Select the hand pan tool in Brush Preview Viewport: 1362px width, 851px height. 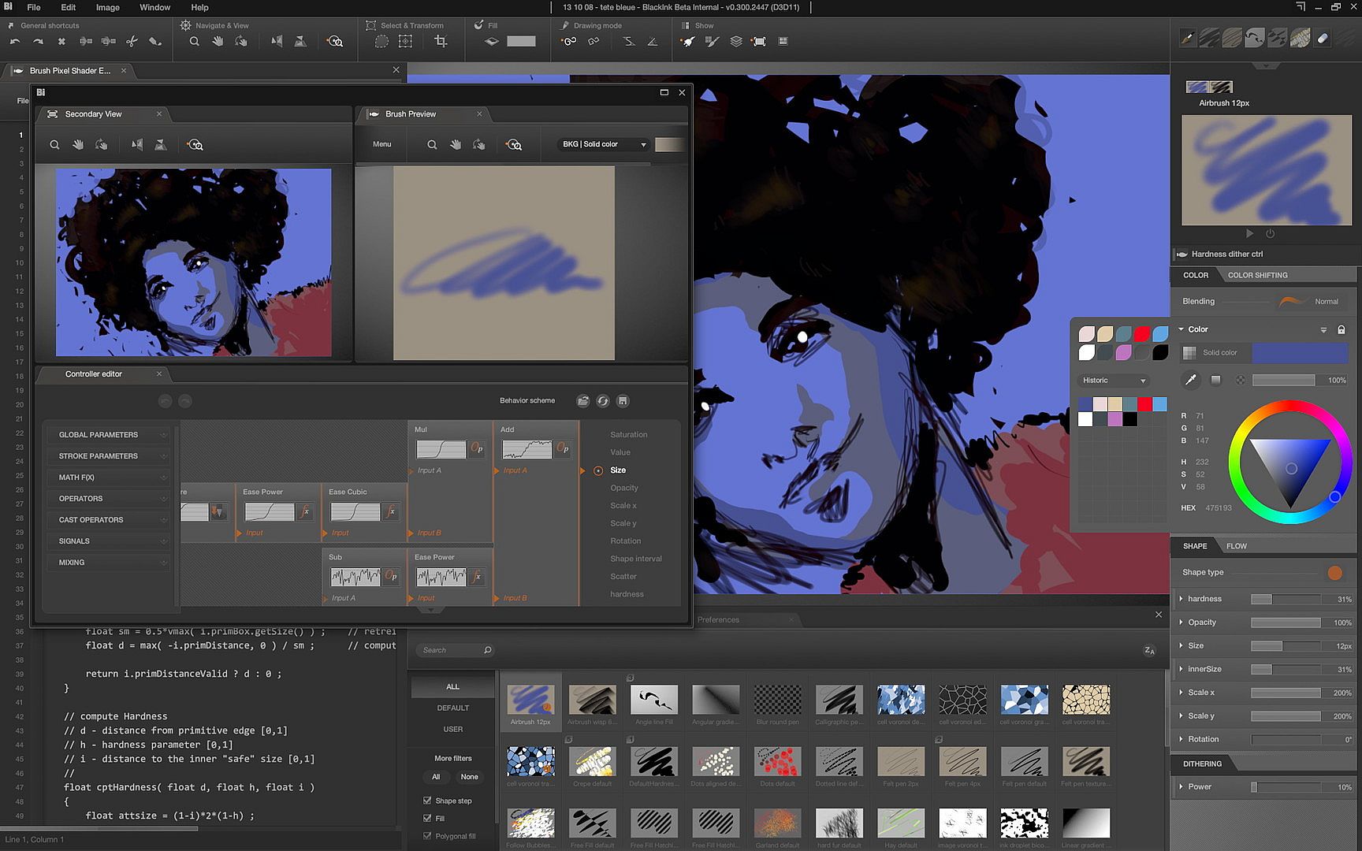(x=456, y=145)
